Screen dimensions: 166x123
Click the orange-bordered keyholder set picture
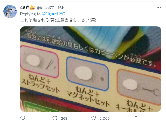point(139,87)
